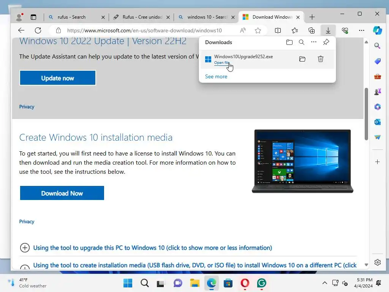
Task: Launch Copilot from the top-right icon
Action: [377, 30]
